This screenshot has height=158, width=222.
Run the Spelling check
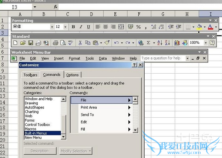coord(71,43)
